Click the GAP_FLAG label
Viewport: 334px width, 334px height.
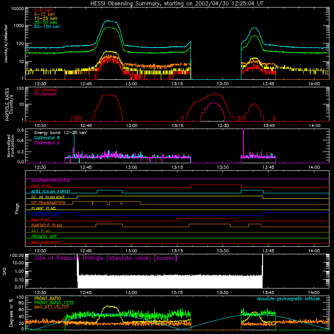click(41, 186)
